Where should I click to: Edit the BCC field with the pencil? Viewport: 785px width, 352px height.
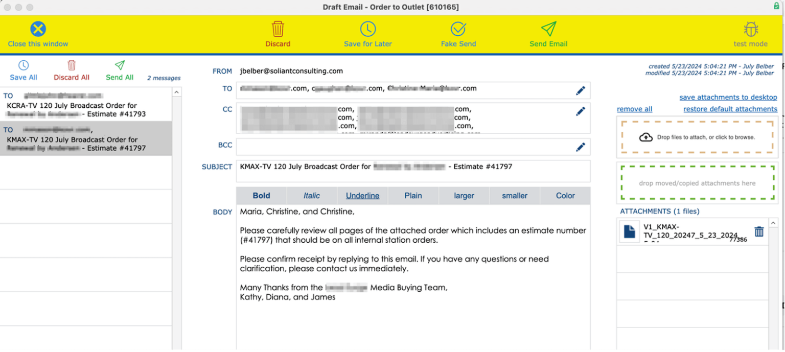pos(580,147)
